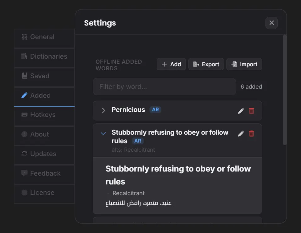Open the License tab

44,193
